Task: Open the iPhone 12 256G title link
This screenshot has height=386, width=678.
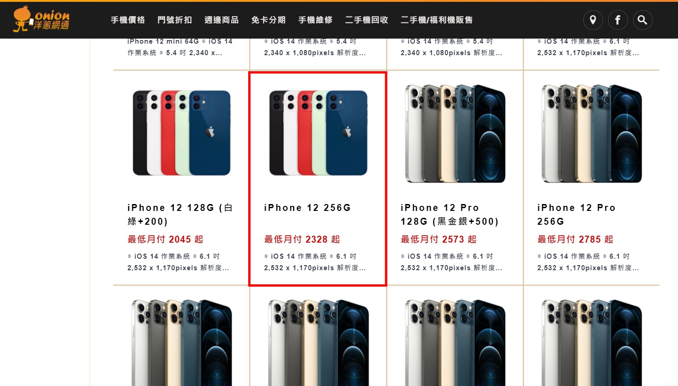Action: [308, 208]
